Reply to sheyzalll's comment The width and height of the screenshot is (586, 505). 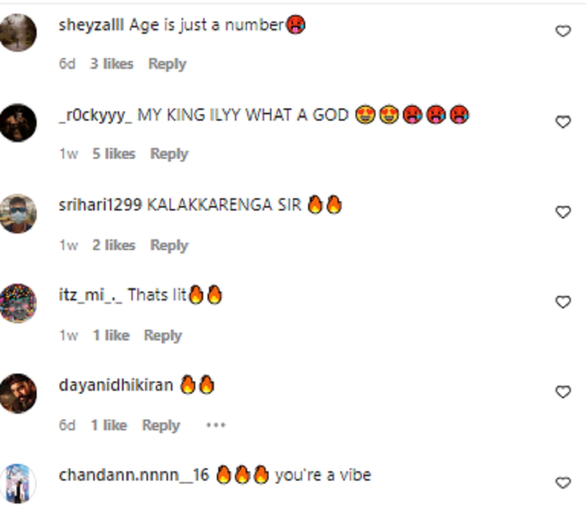[x=167, y=64]
